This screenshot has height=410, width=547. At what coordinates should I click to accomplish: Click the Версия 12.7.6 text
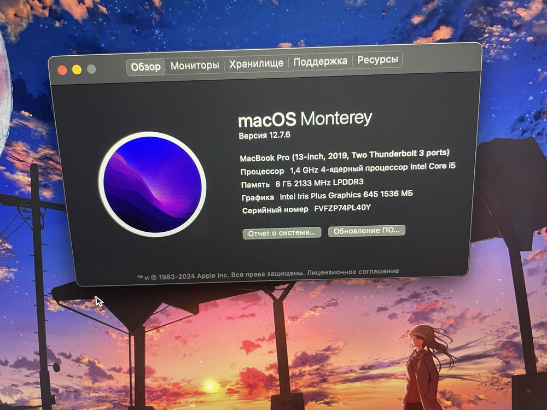[264, 135]
